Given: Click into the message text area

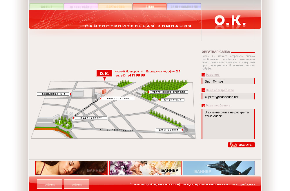Looking at the screenshot, I should [228, 124].
